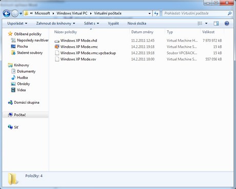The height and width of the screenshot is (189, 236).
Task: Open the recent locations dropdown arrow
Action: tap(21, 13)
